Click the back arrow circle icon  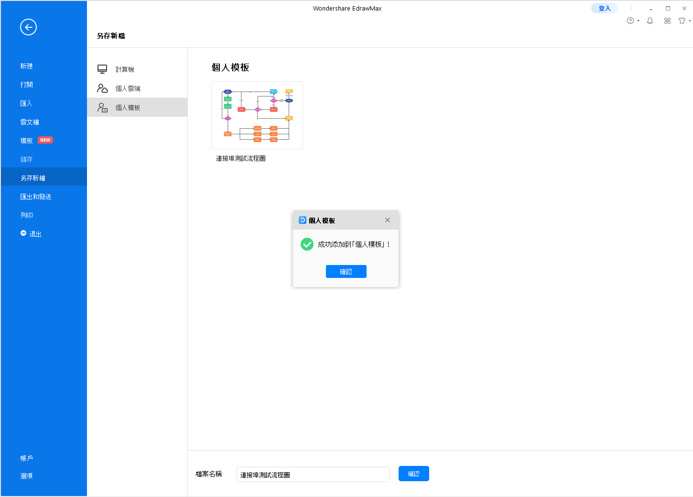pyautogui.click(x=28, y=27)
